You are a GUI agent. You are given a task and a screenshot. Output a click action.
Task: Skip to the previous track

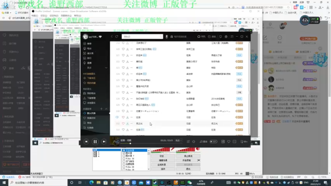86,142
